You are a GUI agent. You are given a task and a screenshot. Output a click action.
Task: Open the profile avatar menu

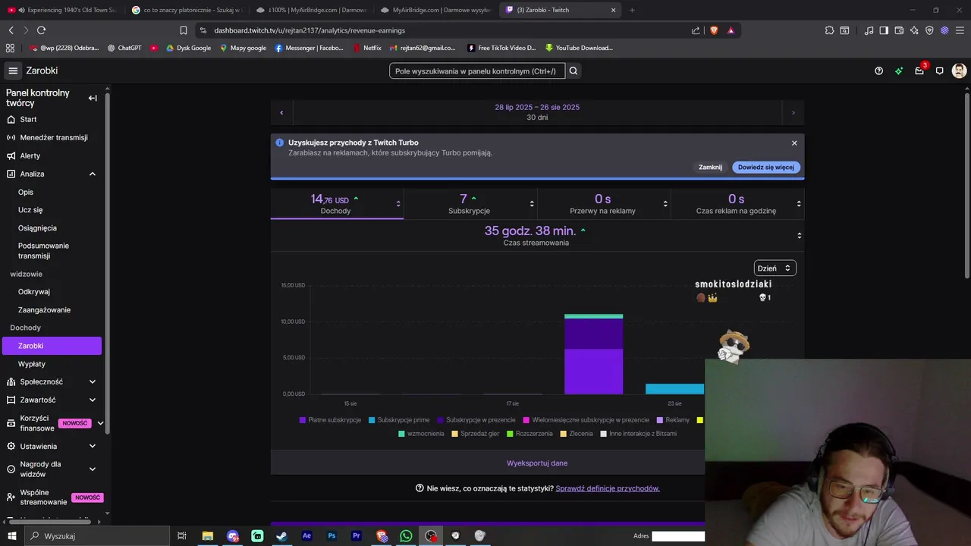[x=959, y=71]
